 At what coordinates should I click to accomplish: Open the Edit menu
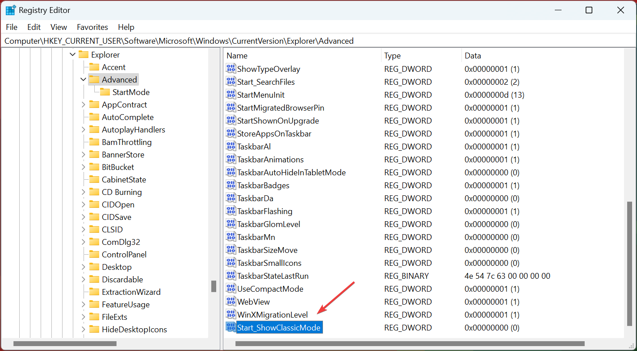click(34, 27)
